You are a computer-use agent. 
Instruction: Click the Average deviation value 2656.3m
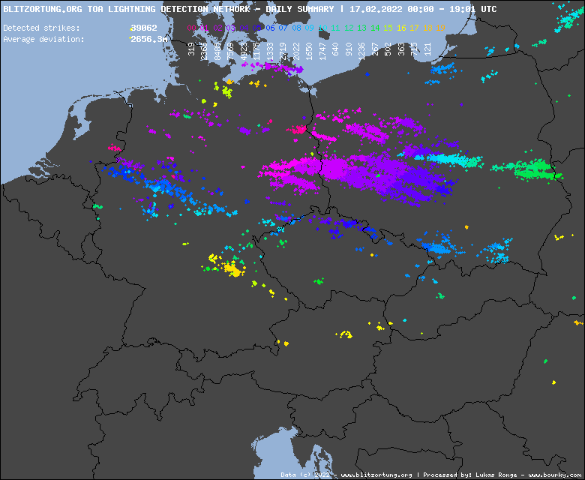[x=148, y=39]
